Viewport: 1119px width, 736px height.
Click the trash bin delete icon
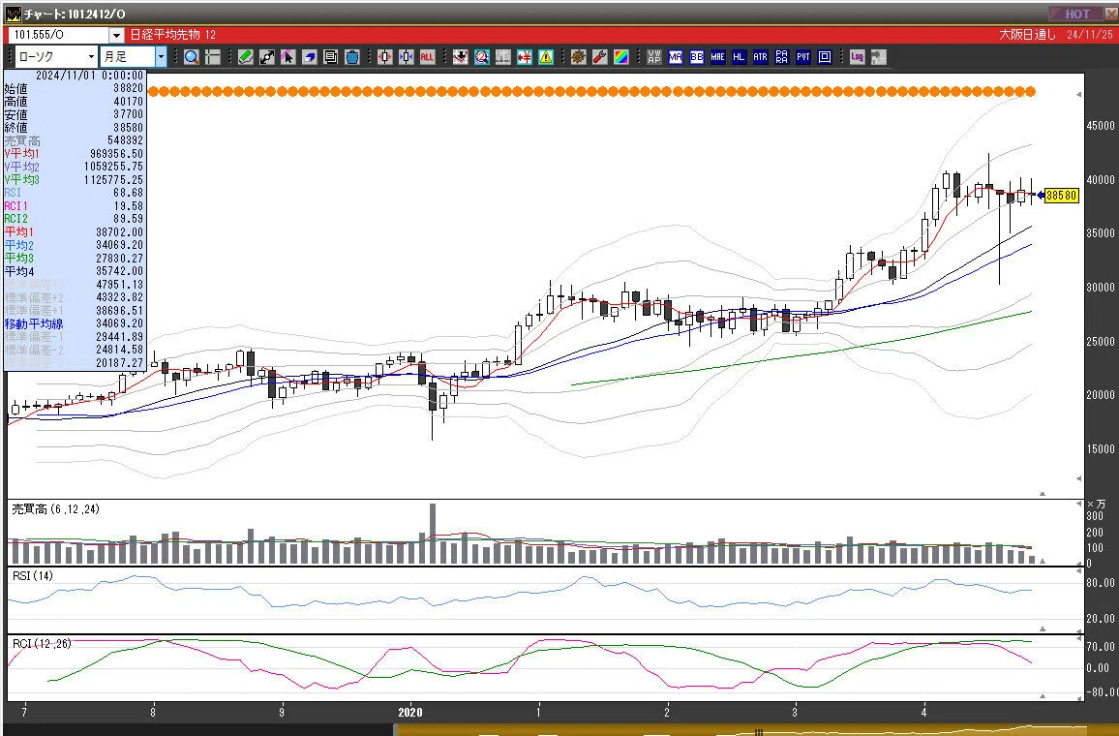coord(351,57)
